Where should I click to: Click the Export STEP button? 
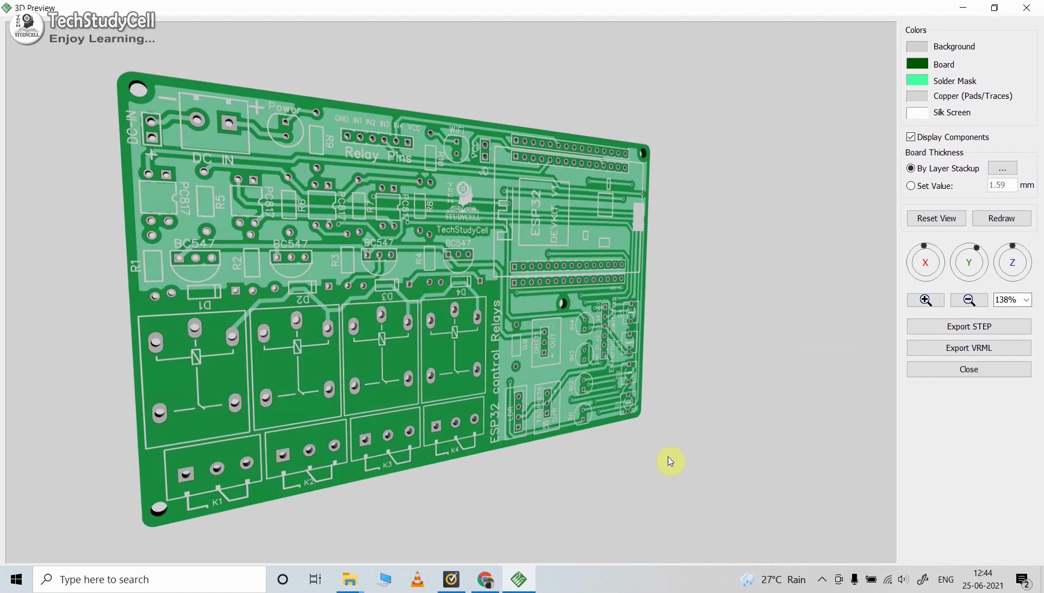(969, 326)
